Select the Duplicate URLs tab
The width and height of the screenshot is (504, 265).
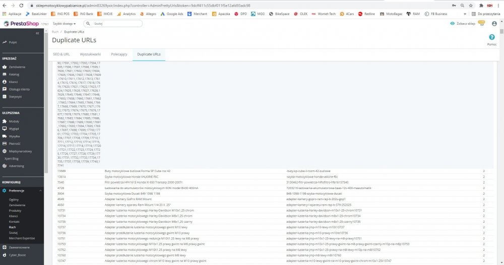pos(149,54)
